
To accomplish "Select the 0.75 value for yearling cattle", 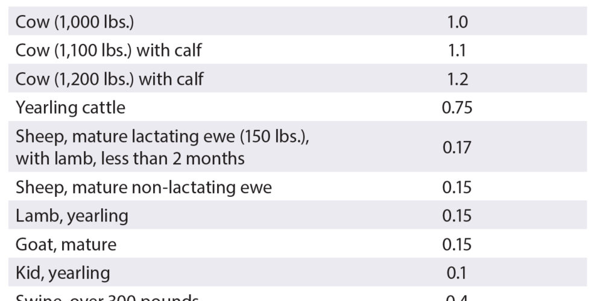I will tap(458, 108).
